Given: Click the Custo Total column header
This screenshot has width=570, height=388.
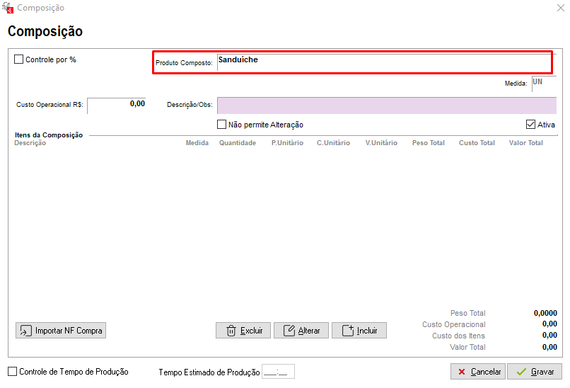Looking at the screenshot, I should (x=477, y=143).
